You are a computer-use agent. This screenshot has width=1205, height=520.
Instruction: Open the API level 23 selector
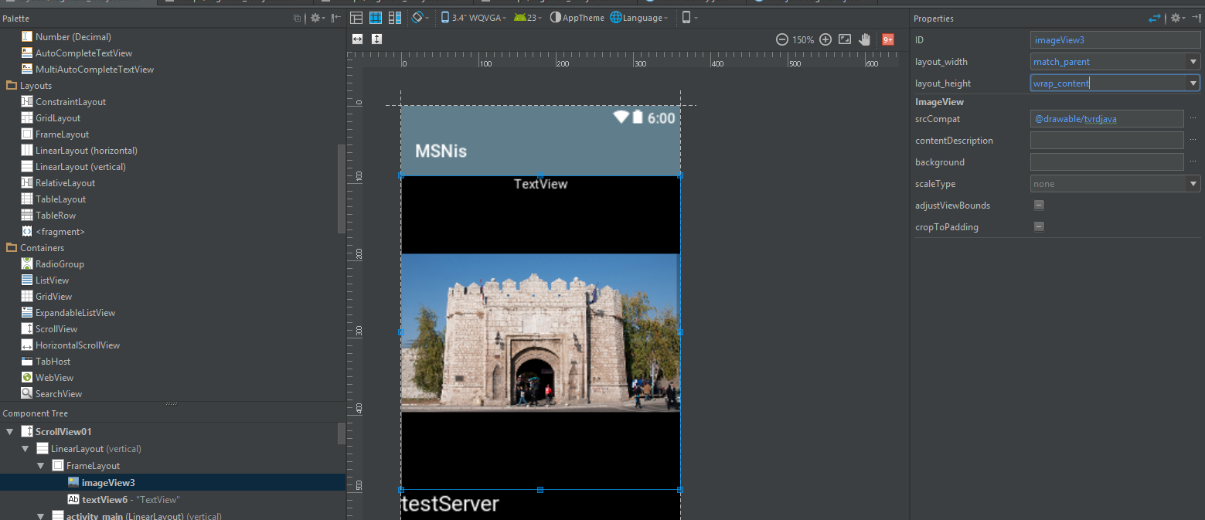coord(528,18)
